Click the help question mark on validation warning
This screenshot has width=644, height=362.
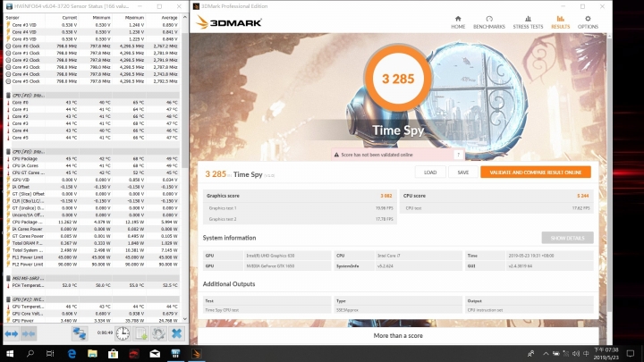(458, 155)
